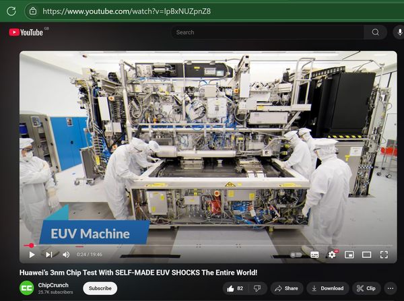Viewport: 404px width, 301px height.
Task: Open the three-dot more actions menu
Action: coord(391,288)
